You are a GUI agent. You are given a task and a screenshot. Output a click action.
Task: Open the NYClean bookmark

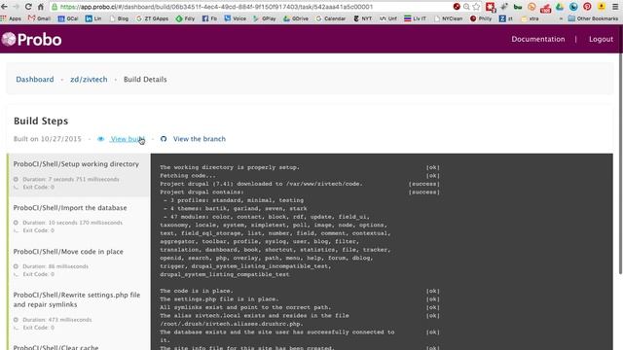tap(448, 18)
